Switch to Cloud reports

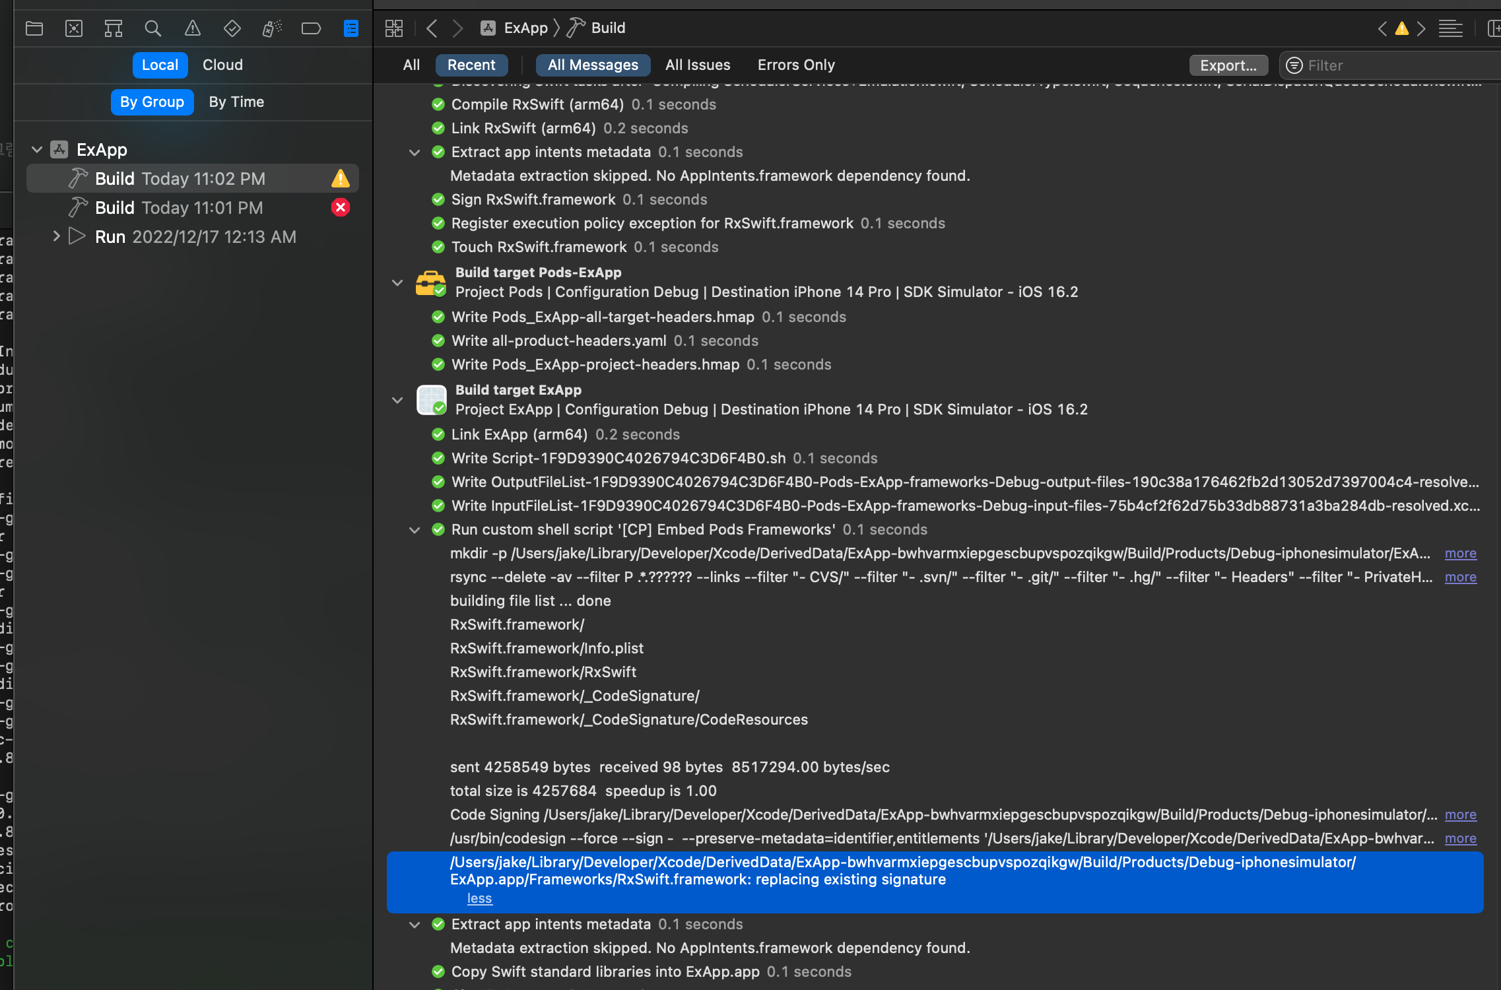pyautogui.click(x=222, y=65)
